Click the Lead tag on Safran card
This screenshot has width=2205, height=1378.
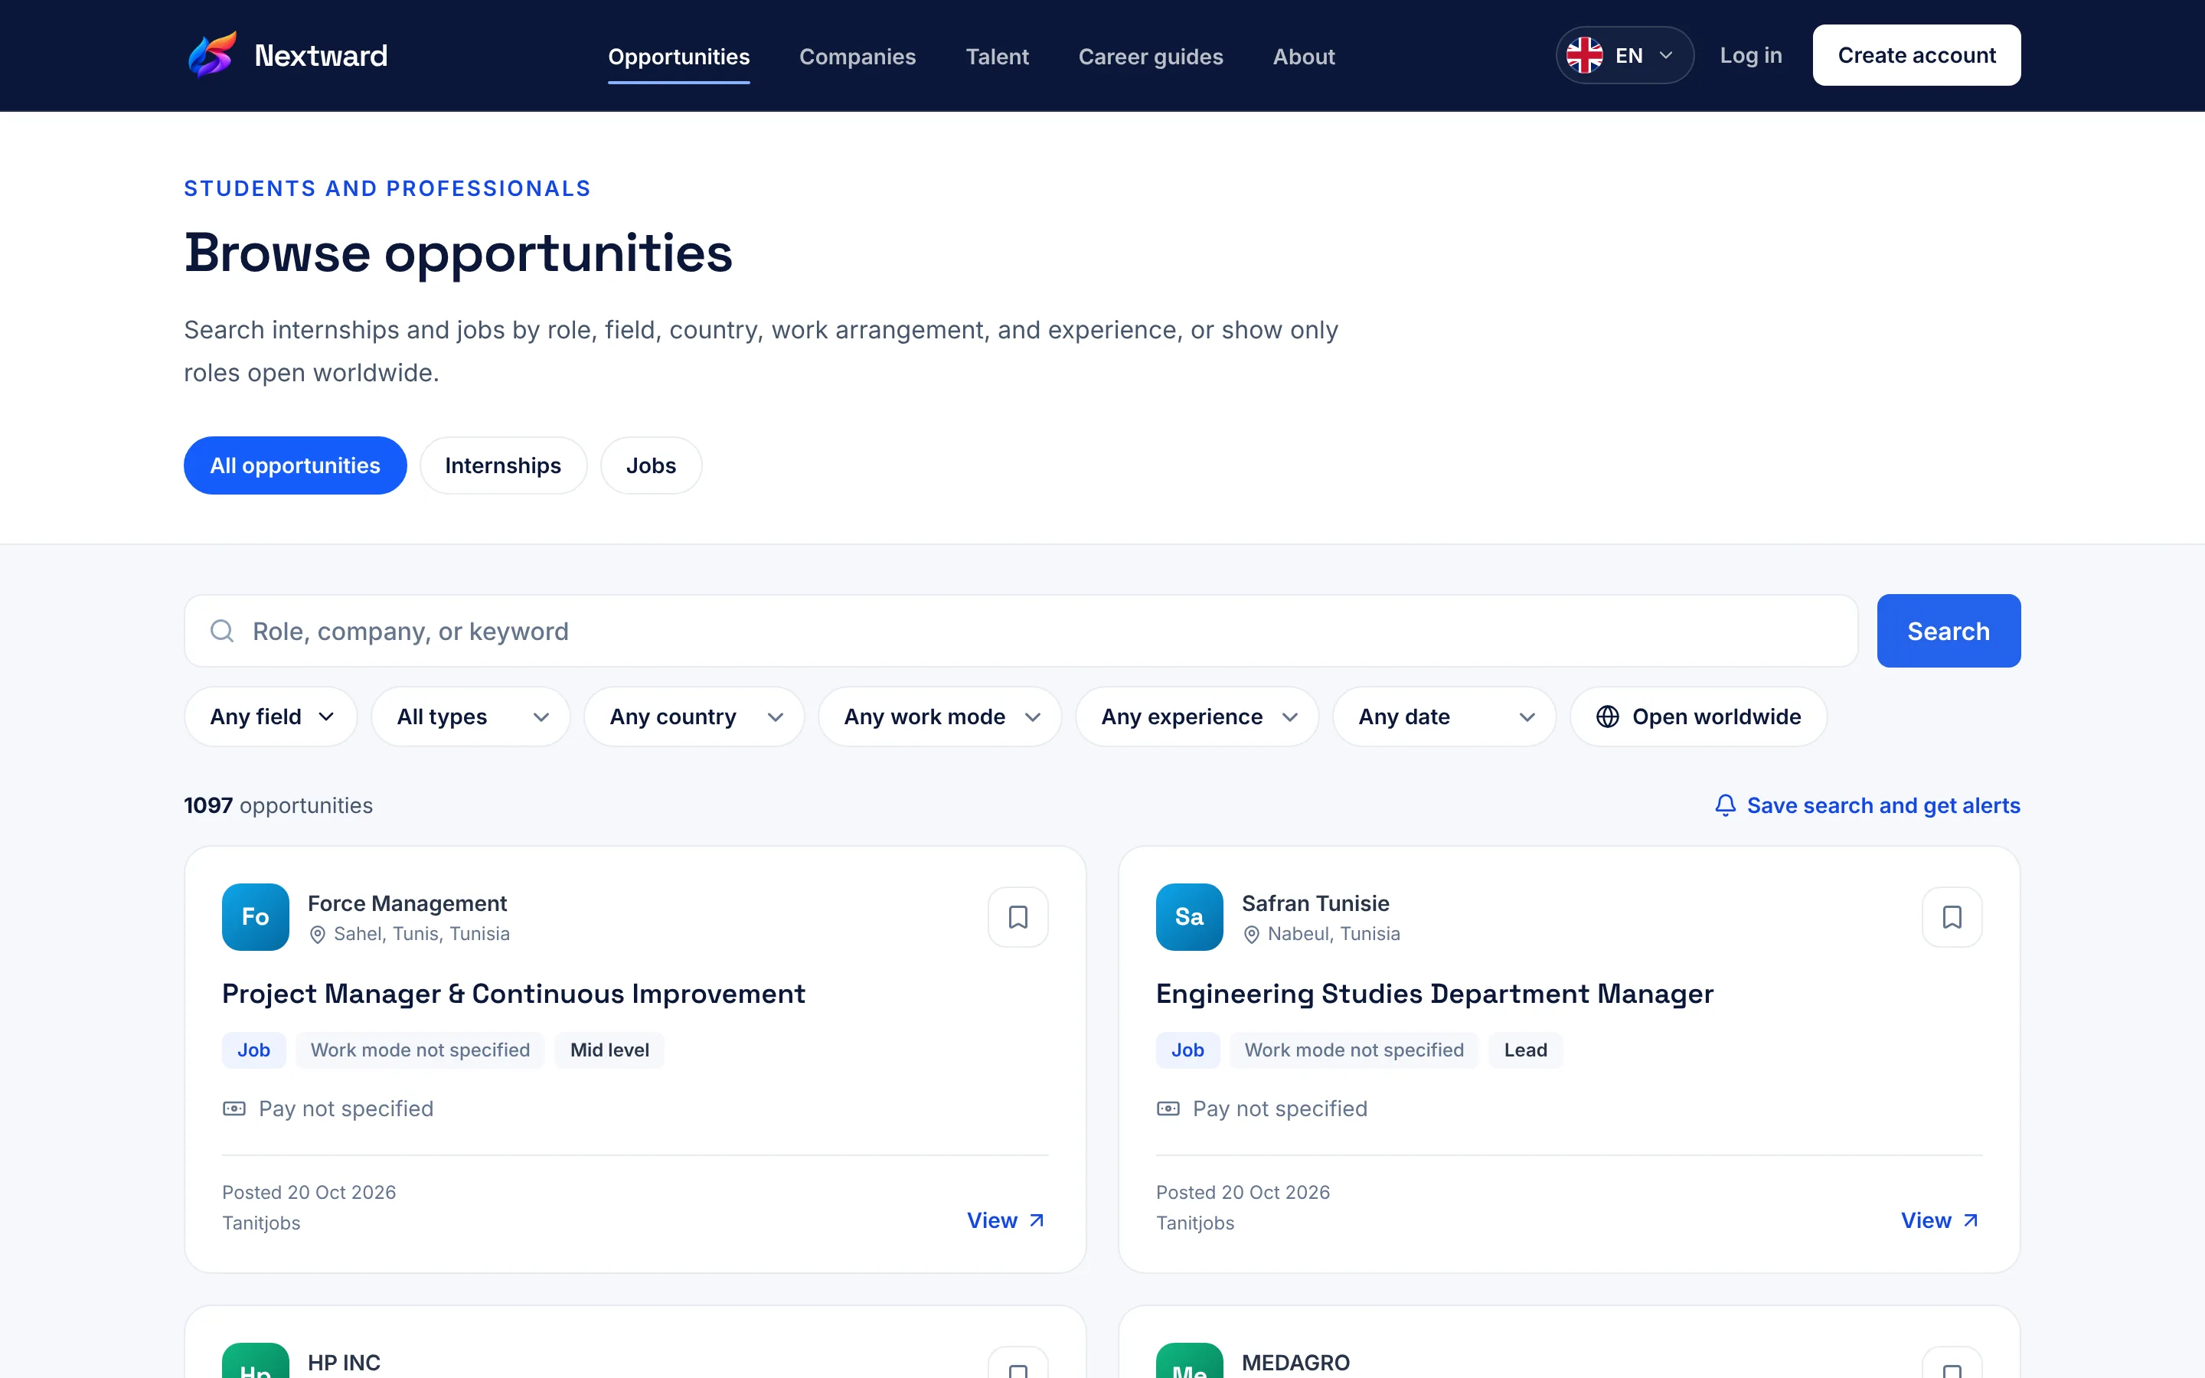[1525, 1050]
